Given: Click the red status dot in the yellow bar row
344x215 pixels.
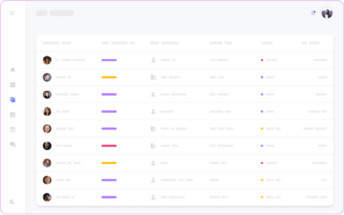Looking at the screenshot, I should (262, 163).
